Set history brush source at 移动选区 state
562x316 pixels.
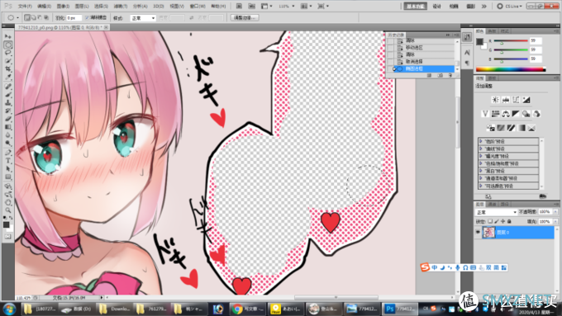(391, 48)
